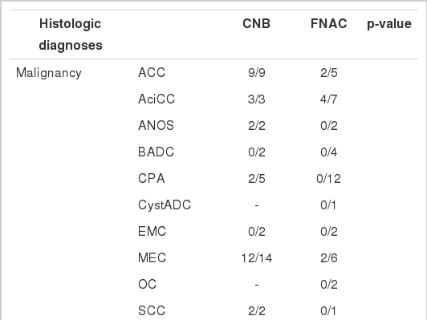Click the CPA diagnosis label
427x320 pixels.
tap(152, 179)
